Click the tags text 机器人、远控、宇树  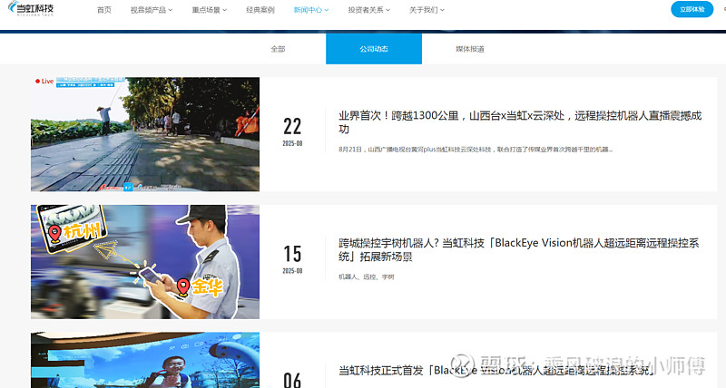point(367,277)
